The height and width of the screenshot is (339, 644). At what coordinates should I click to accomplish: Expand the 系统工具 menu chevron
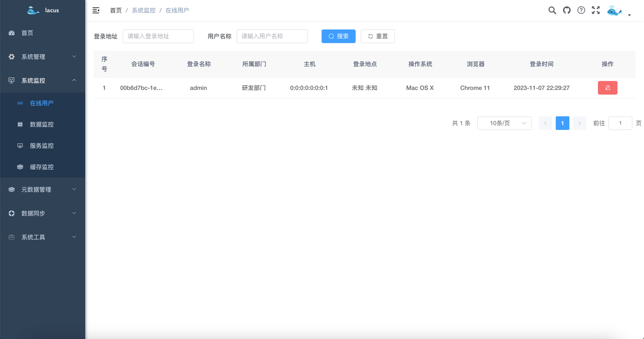click(74, 237)
